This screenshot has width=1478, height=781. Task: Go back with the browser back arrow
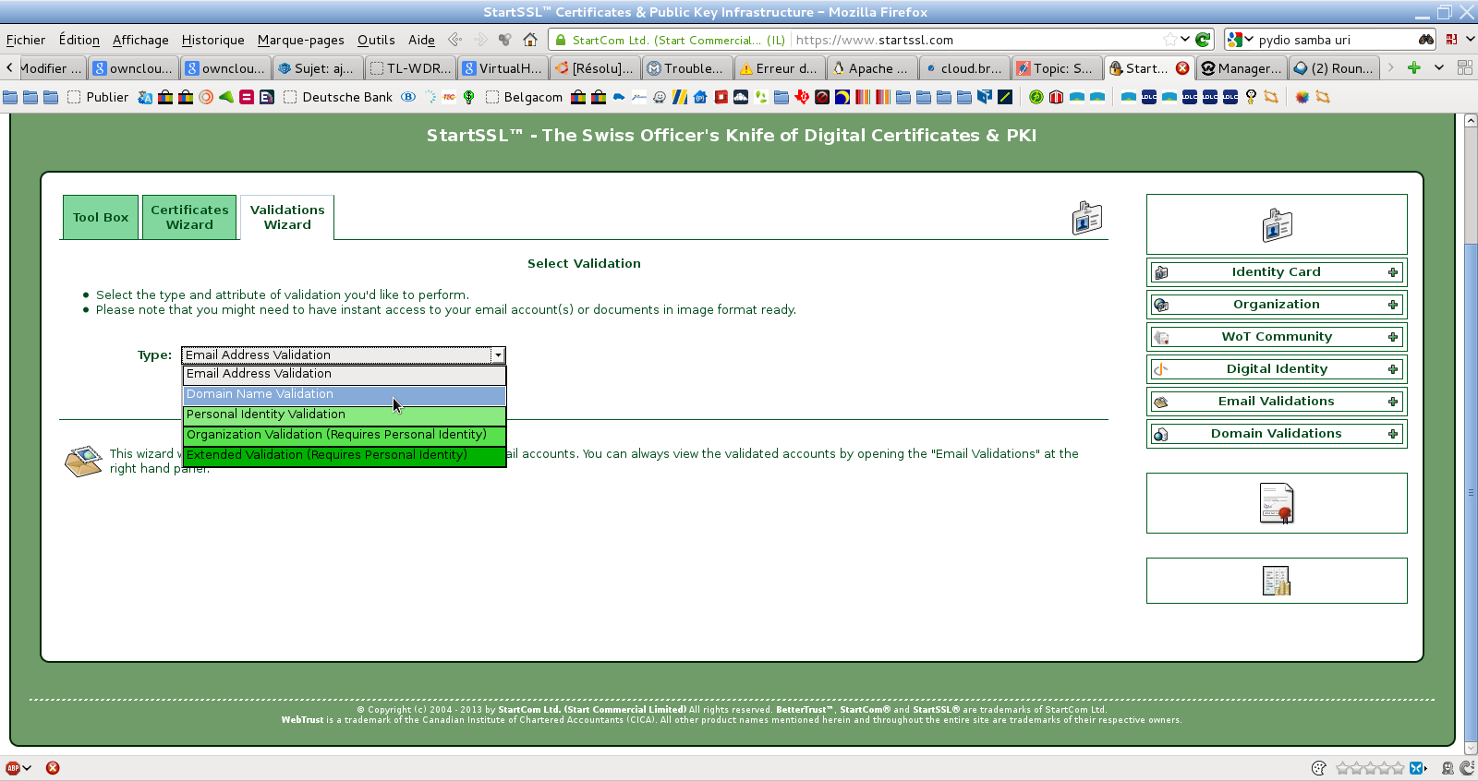pos(454,40)
